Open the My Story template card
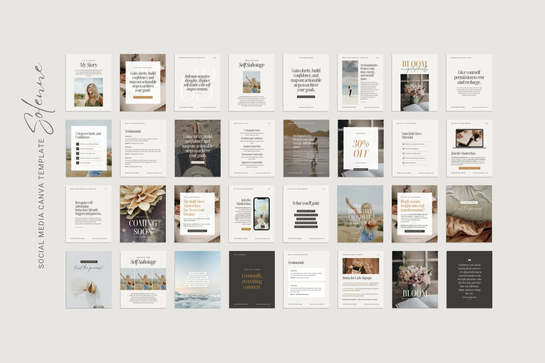545x363 pixels. click(88, 82)
